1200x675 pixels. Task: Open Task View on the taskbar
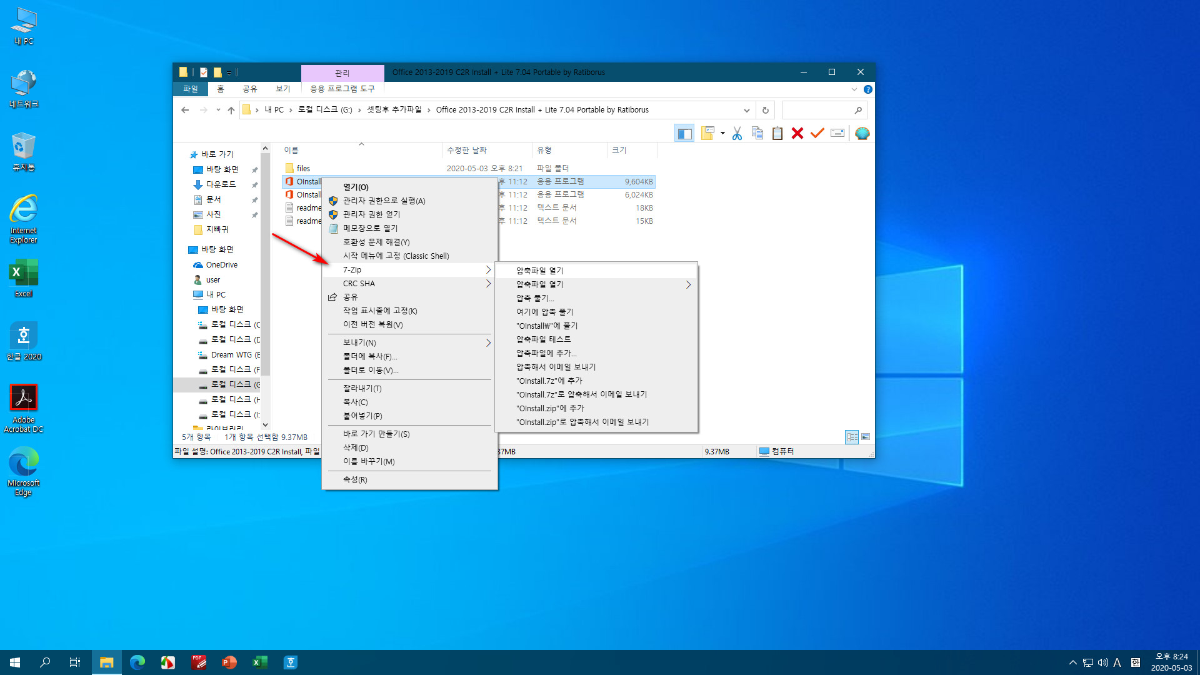pos(75,662)
